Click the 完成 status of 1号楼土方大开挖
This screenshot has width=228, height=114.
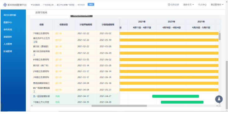(x=57, y=102)
